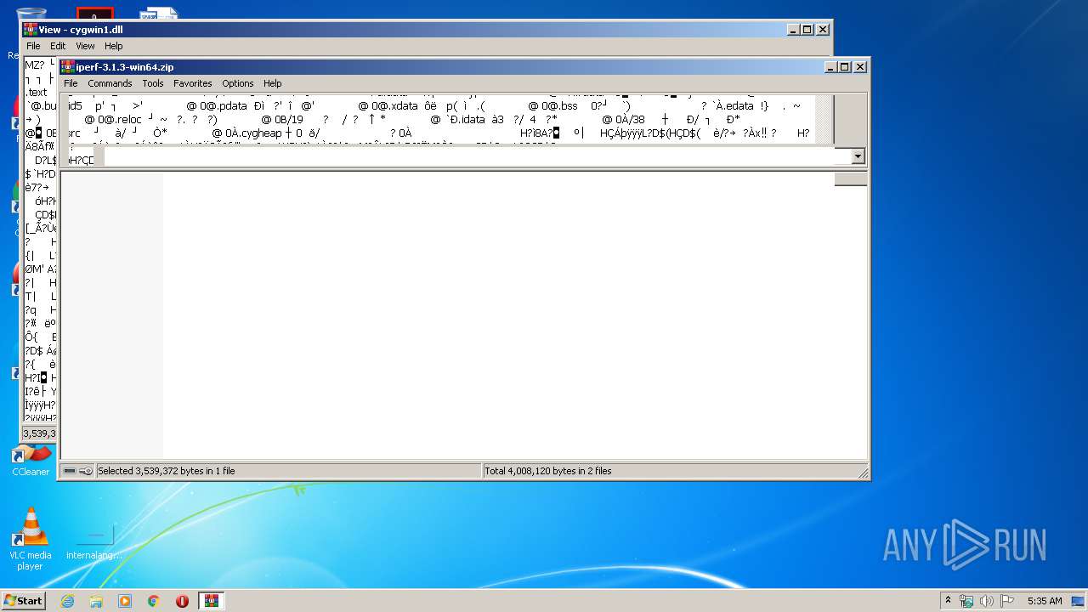Click the 5:35 AM system clock
This screenshot has width=1088, height=612.
tap(1045, 601)
